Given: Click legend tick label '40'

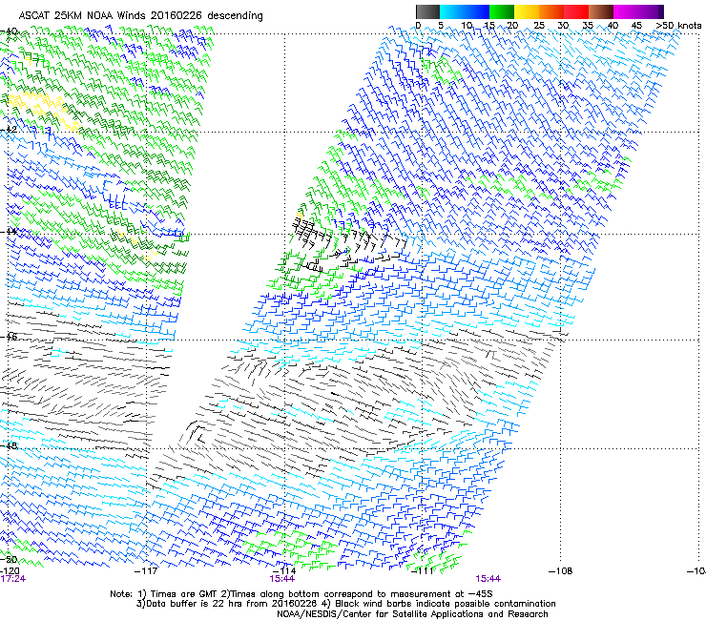Looking at the screenshot, I should (x=613, y=25).
